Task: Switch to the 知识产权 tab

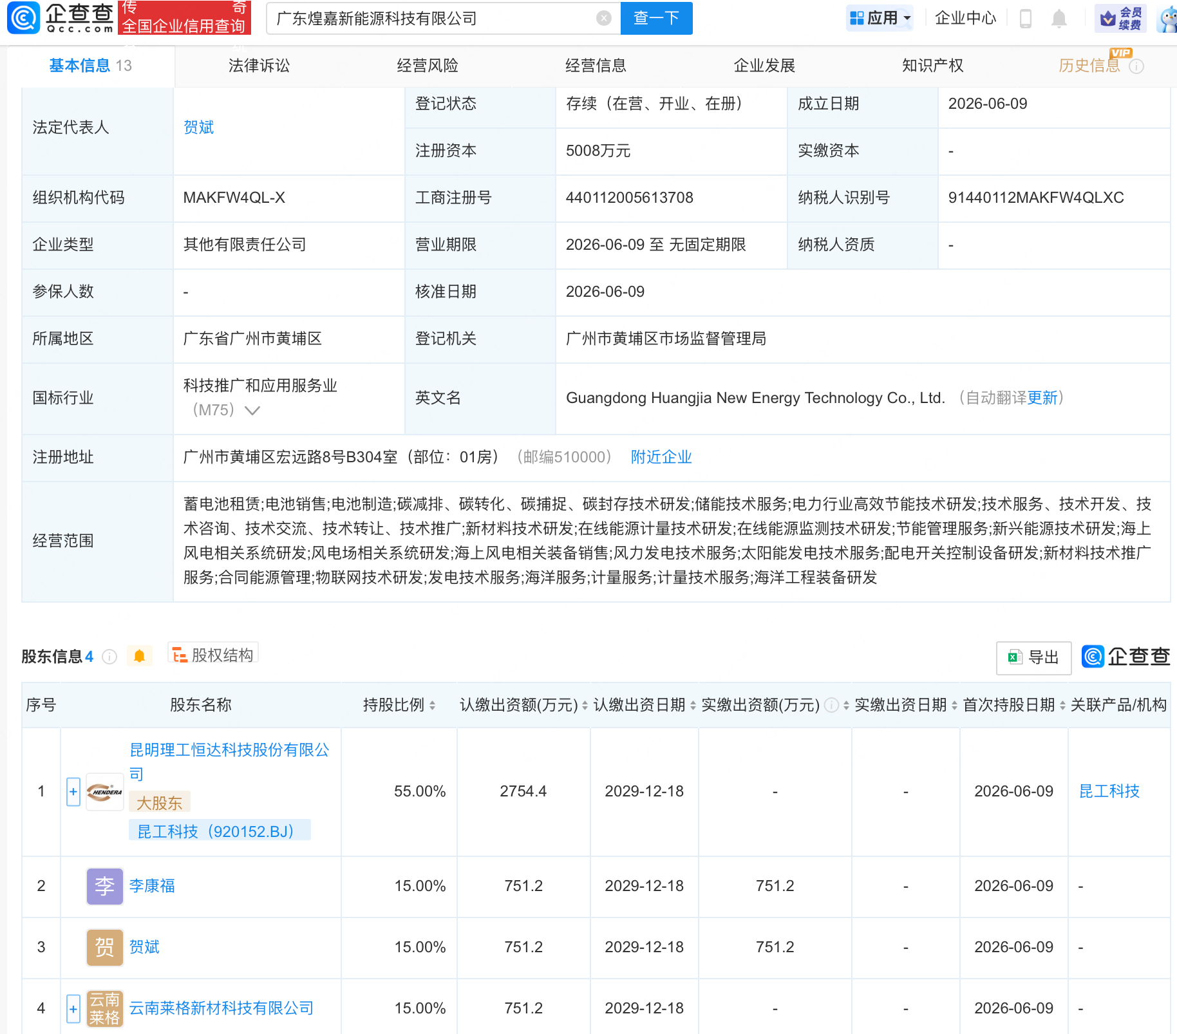Action: tap(933, 66)
